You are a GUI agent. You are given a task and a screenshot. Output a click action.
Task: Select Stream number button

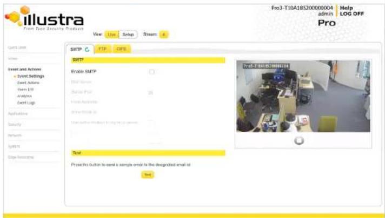coord(163,35)
